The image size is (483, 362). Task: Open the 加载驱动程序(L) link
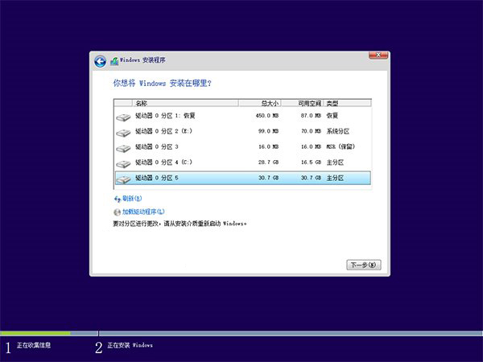pos(143,212)
